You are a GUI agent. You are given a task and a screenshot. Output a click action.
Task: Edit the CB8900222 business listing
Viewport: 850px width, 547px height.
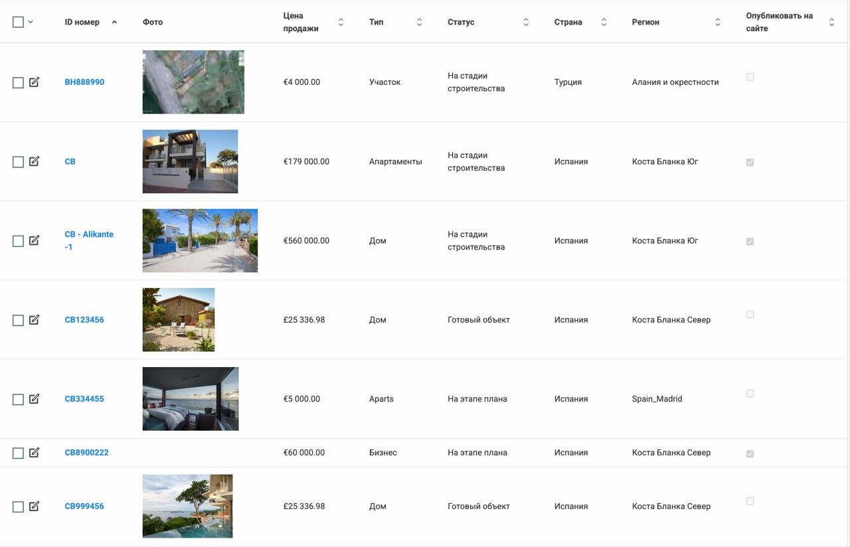coord(34,453)
